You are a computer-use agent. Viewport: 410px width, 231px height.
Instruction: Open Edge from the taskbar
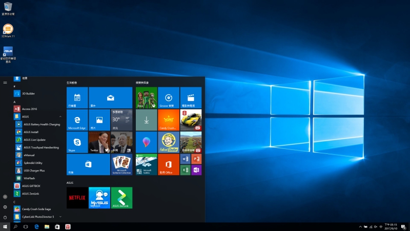[x=36, y=227]
